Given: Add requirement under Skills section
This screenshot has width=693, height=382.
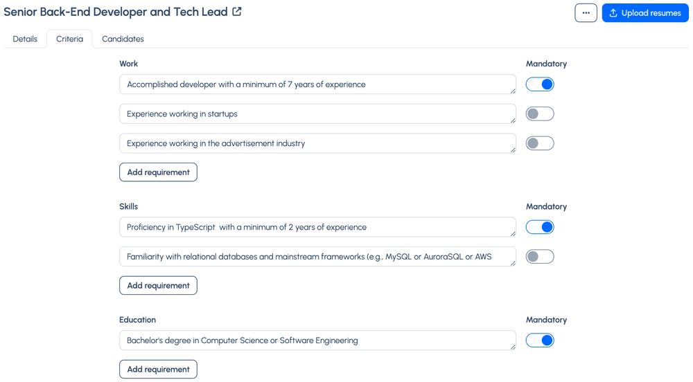Looking at the screenshot, I should [158, 286].
